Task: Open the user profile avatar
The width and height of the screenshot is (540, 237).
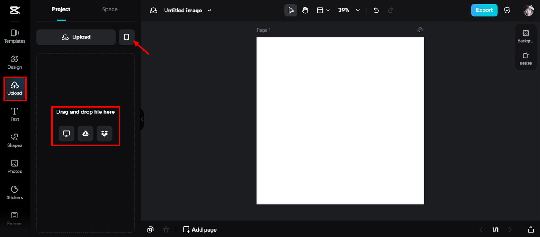Action: click(x=529, y=10)
